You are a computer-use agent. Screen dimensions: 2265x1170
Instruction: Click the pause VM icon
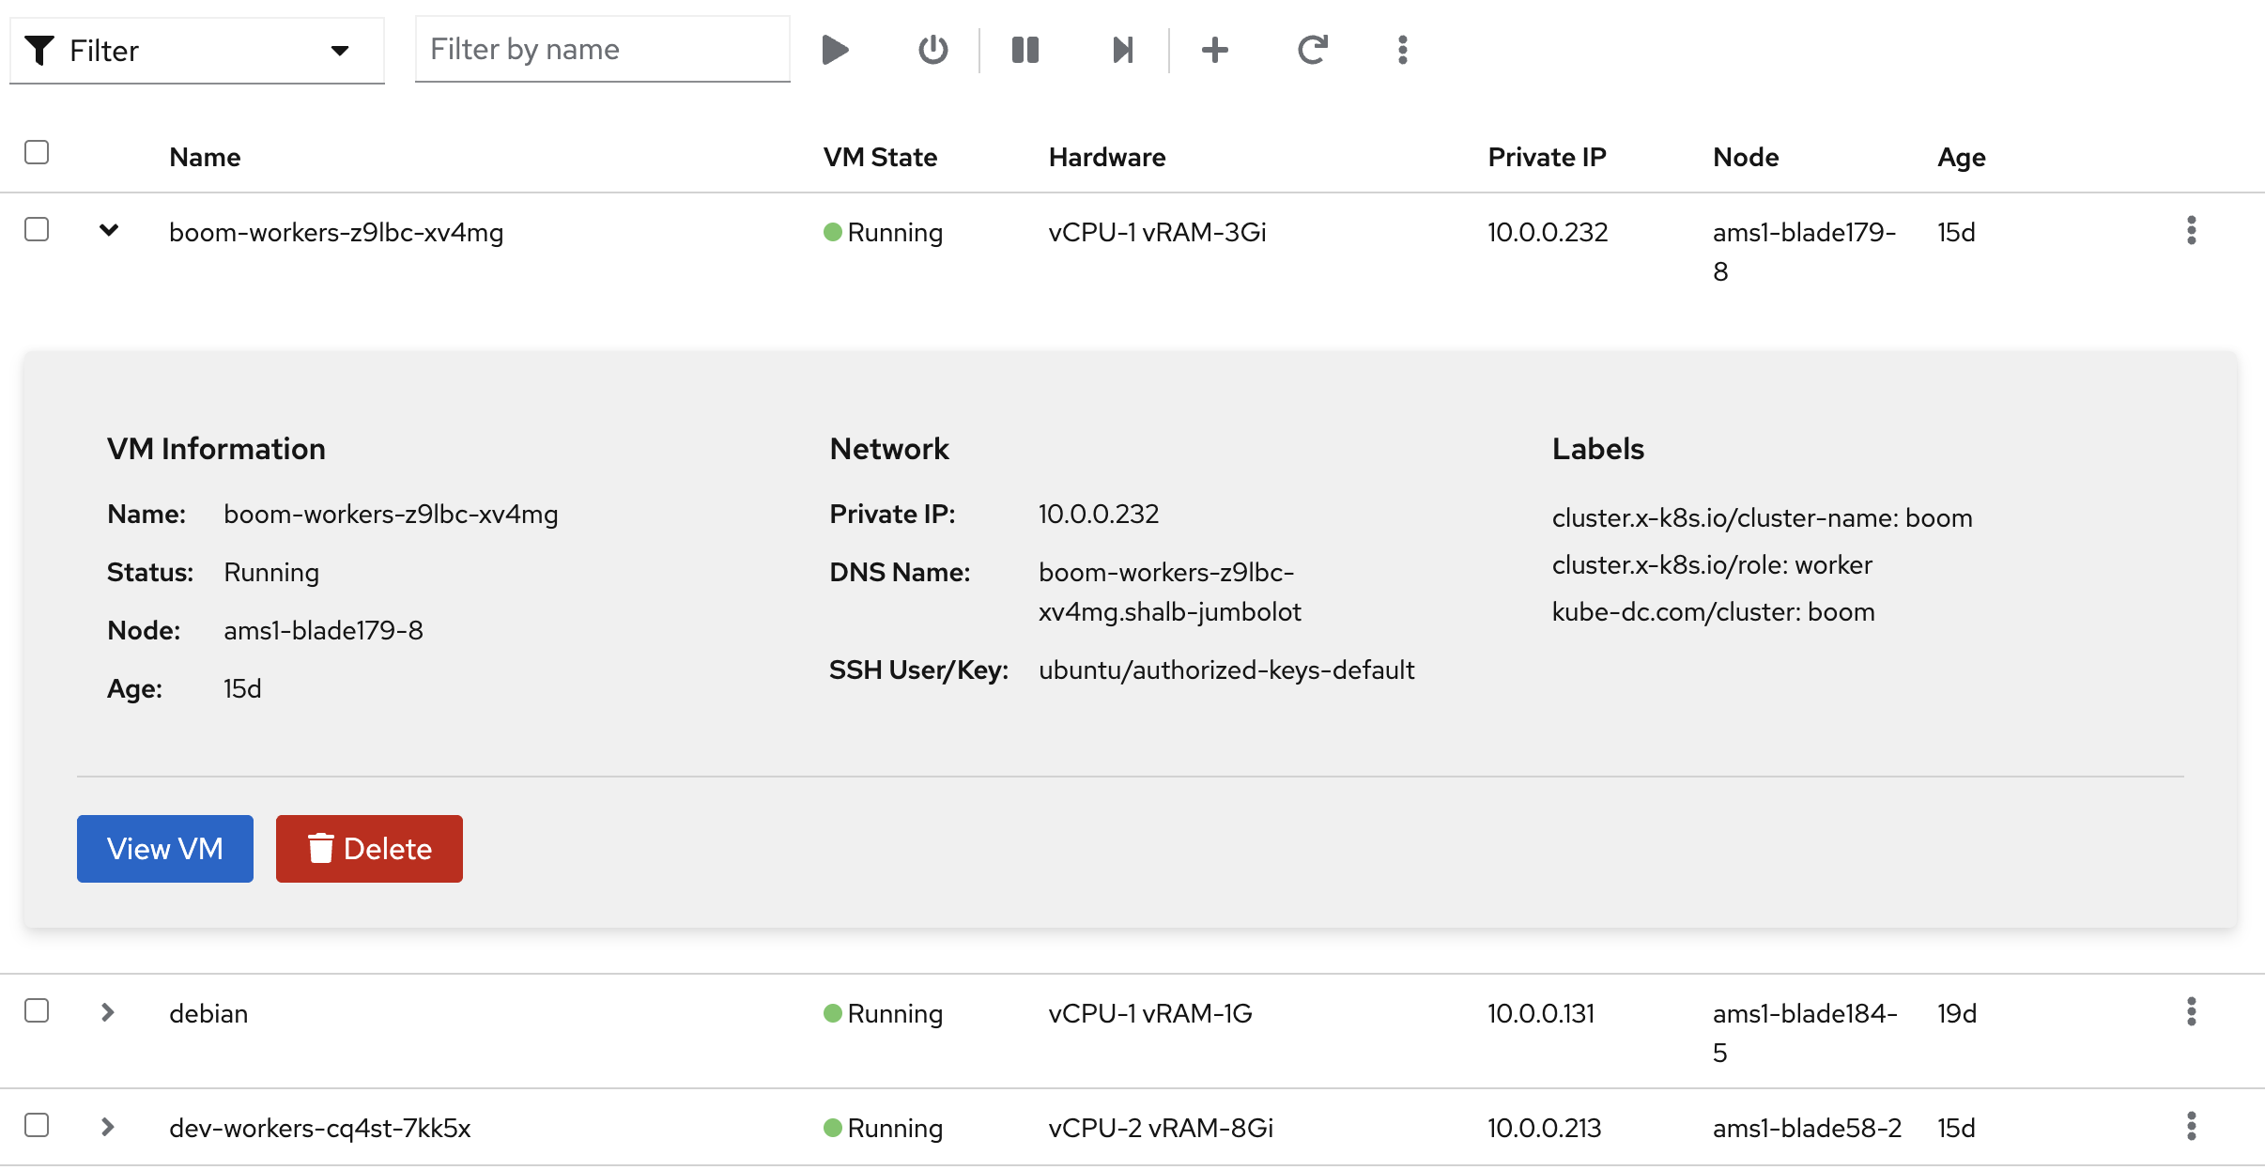[x=1025, y=50]
